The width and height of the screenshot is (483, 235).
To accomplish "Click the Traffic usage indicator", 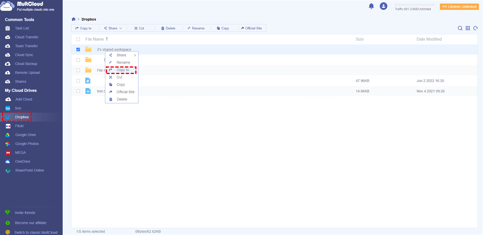I will pos(413,9).
